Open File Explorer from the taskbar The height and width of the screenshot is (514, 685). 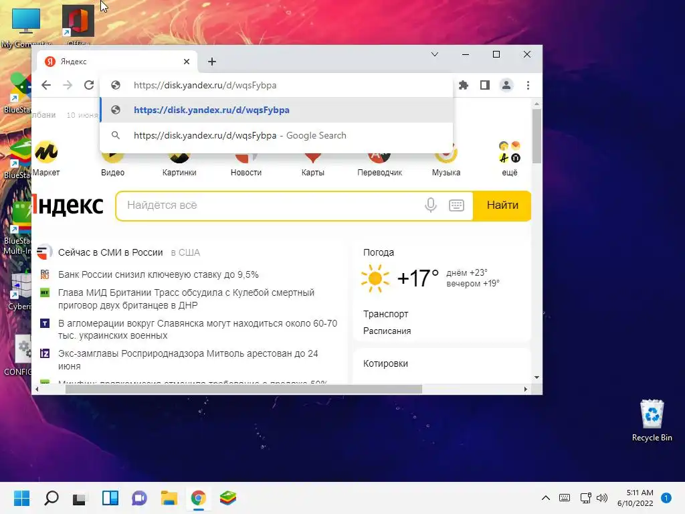point(169,498)
